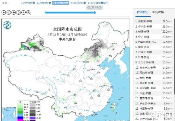Open the 降水排行 ranking tab
The image size is (175, 121).
pos(143,12)
